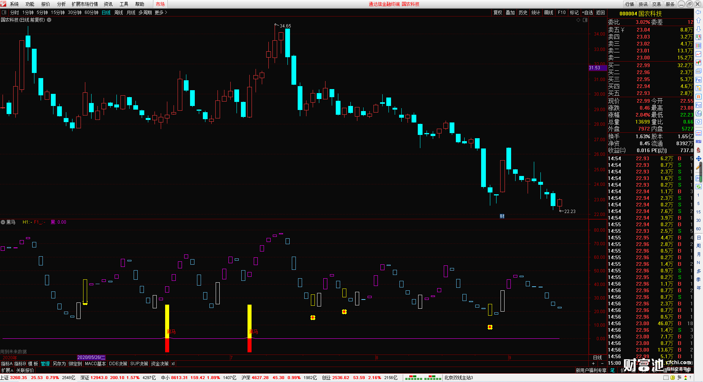Toggle the panel icon at chart top-right
This screenshot has width=703, height=382.
click(585, 20)
